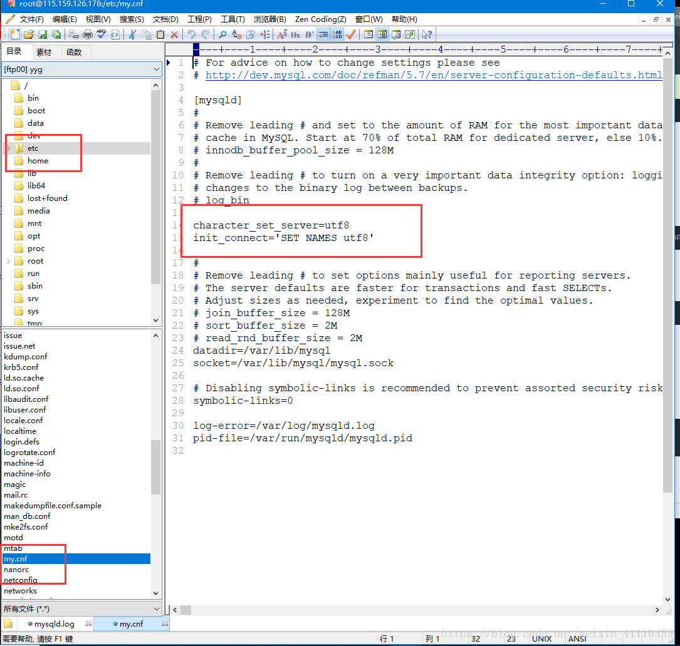Screen dimensions: 680x646
Task: Click the Save All icon
Action: pos(56,34)
